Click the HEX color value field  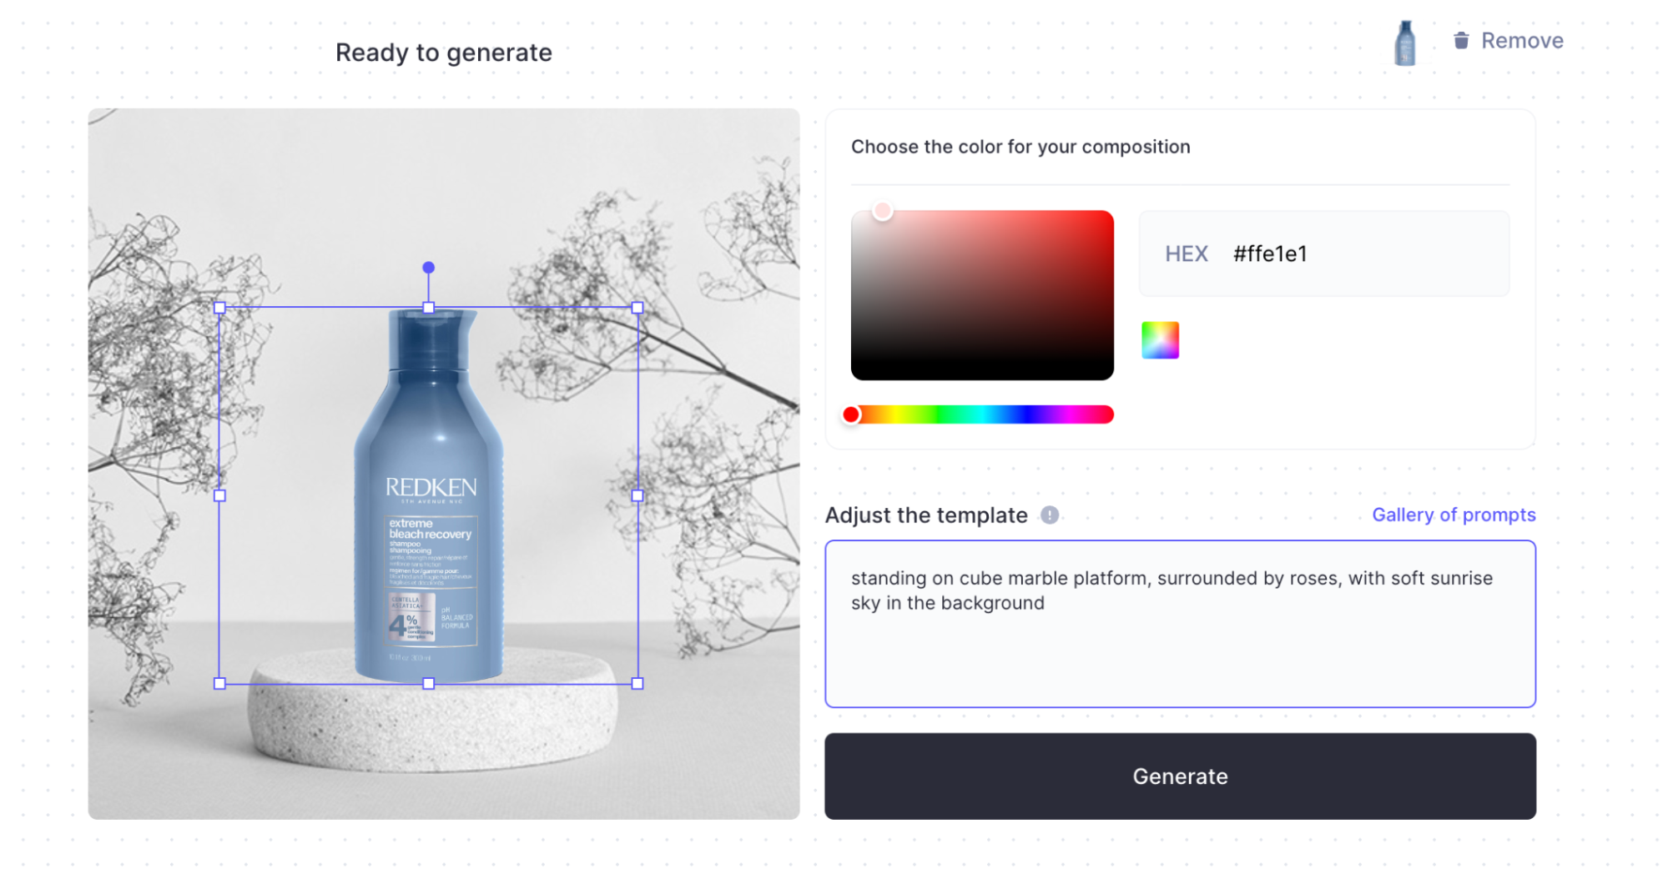click(x=1324, y=254)
